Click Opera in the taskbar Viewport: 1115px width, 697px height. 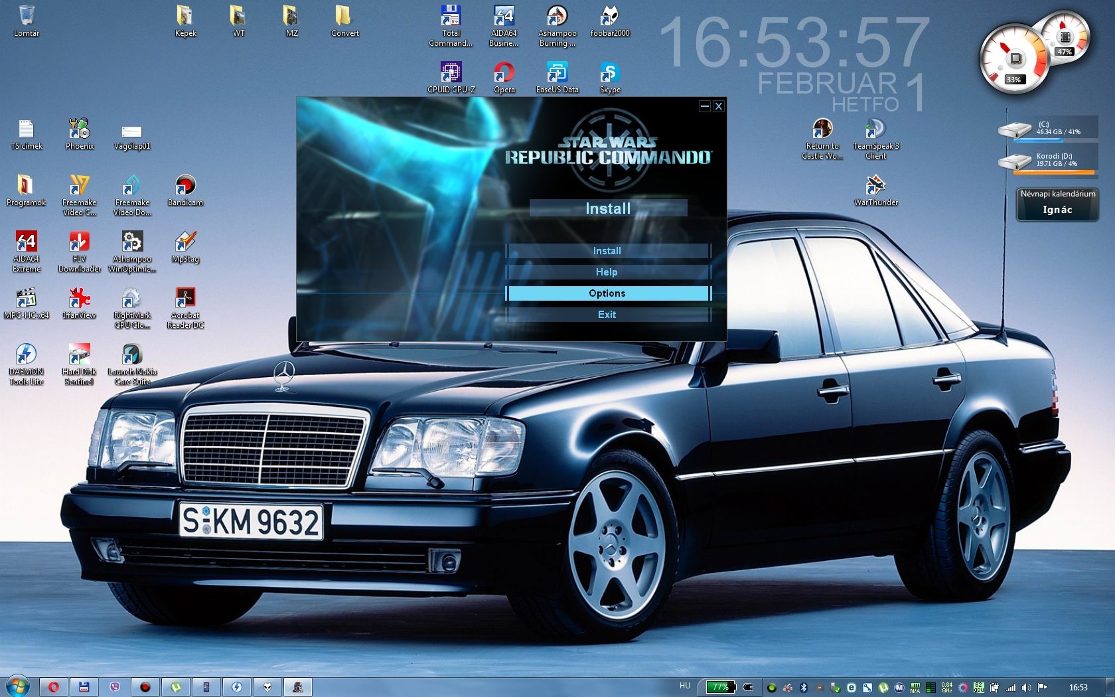pyautogui.click(x=54, y=687)
